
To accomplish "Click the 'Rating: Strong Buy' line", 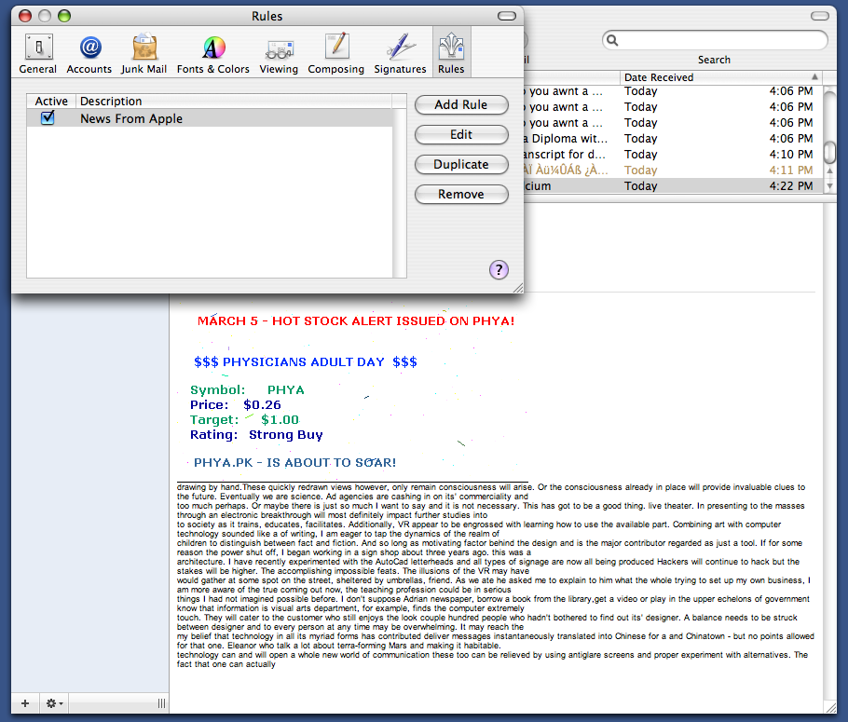I will 256,435.
